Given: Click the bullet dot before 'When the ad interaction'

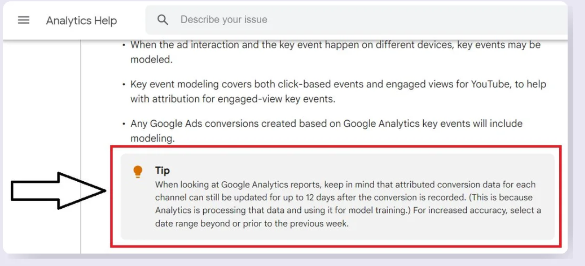Looking at the screenshot, I should (124, 46).
